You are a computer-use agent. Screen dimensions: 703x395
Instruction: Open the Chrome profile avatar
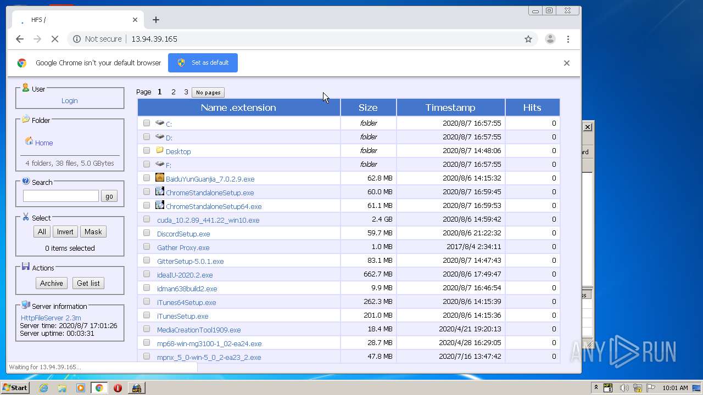point(550,39)
